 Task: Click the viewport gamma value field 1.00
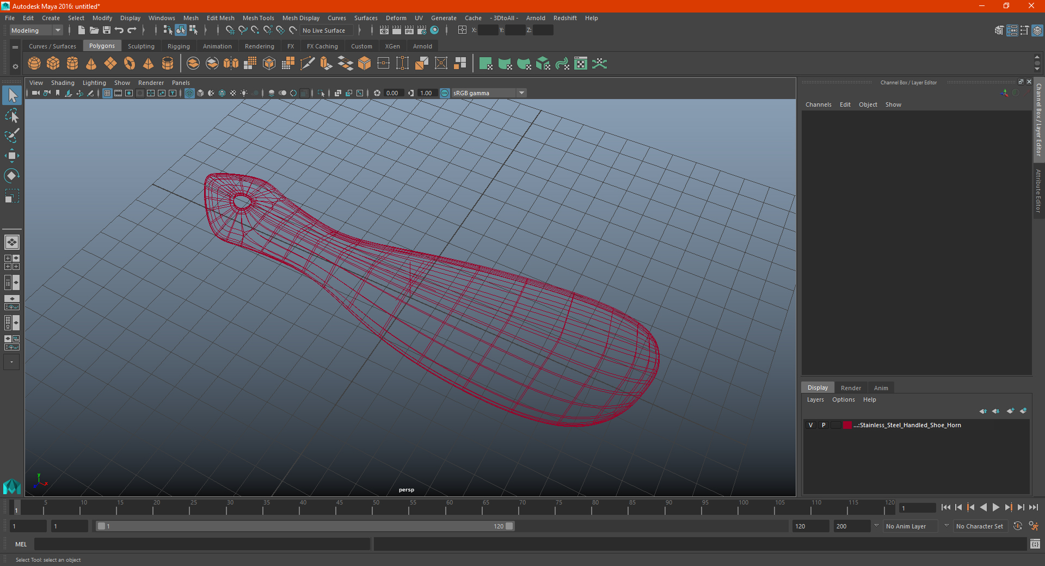tap(427, 93)
